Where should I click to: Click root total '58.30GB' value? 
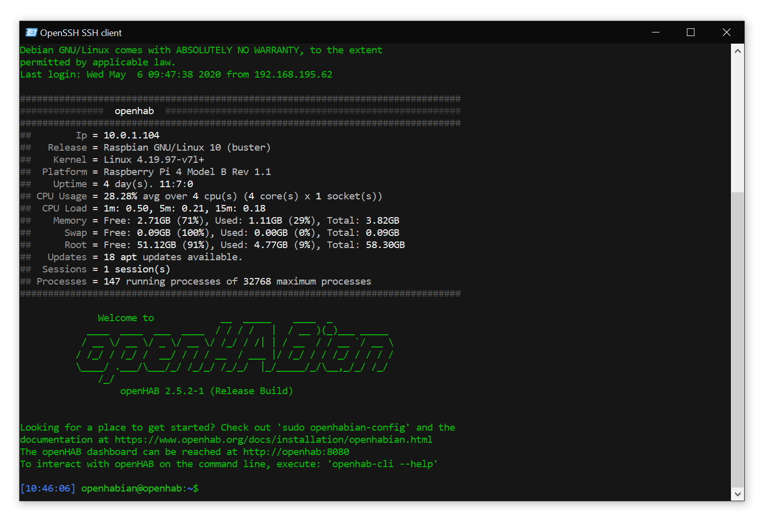coord(386,245)
